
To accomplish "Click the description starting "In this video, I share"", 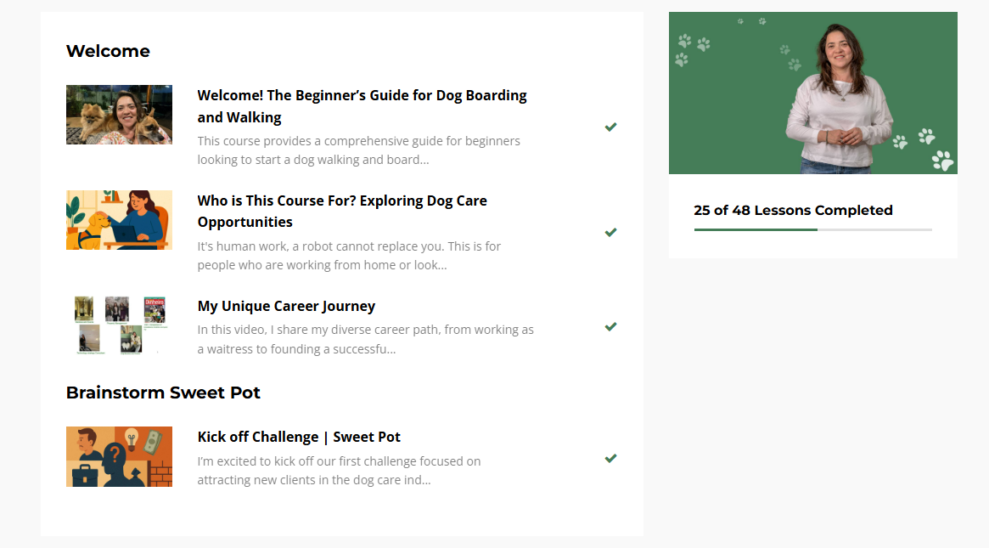I will pyautogui.click(x=365, y=339).
